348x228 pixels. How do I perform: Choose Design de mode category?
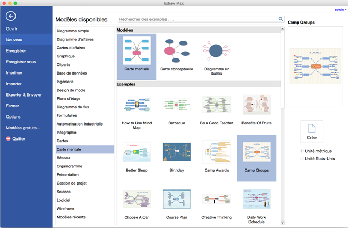pos(71,90)
